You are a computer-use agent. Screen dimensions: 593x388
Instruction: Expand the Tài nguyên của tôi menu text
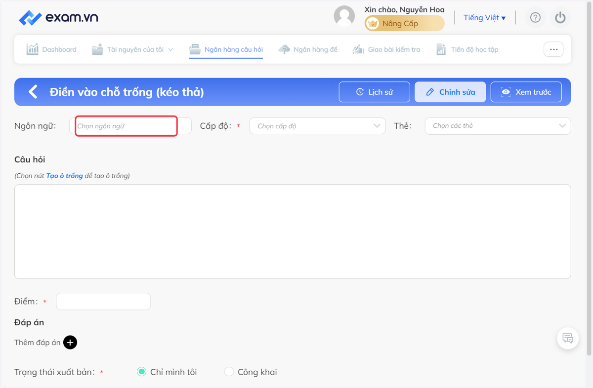[x=135, y=49]
